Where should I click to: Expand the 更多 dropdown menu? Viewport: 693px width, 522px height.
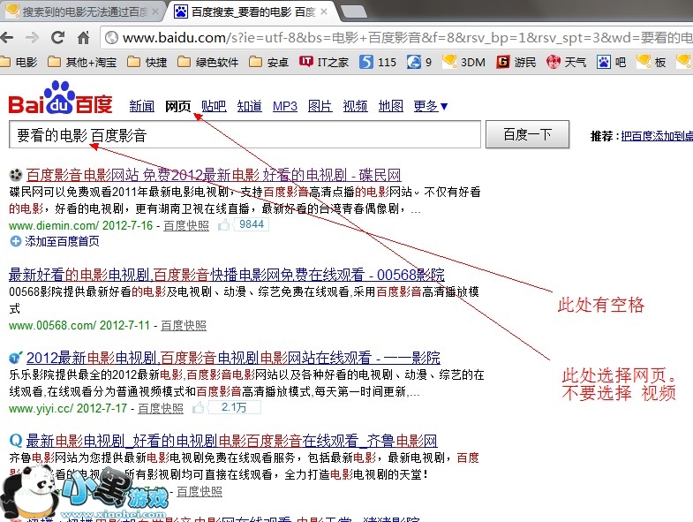(x=431, y=106)
